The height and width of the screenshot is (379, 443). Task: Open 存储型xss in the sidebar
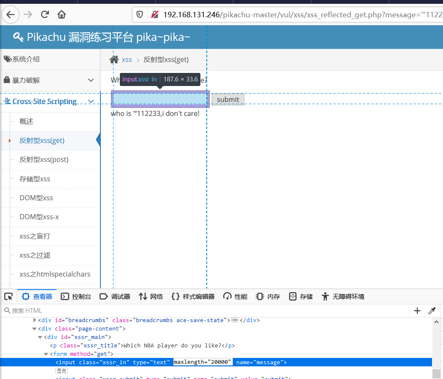coord(35,179)
